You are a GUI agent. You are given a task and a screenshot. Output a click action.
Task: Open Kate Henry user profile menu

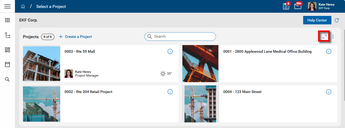[321, 6]
